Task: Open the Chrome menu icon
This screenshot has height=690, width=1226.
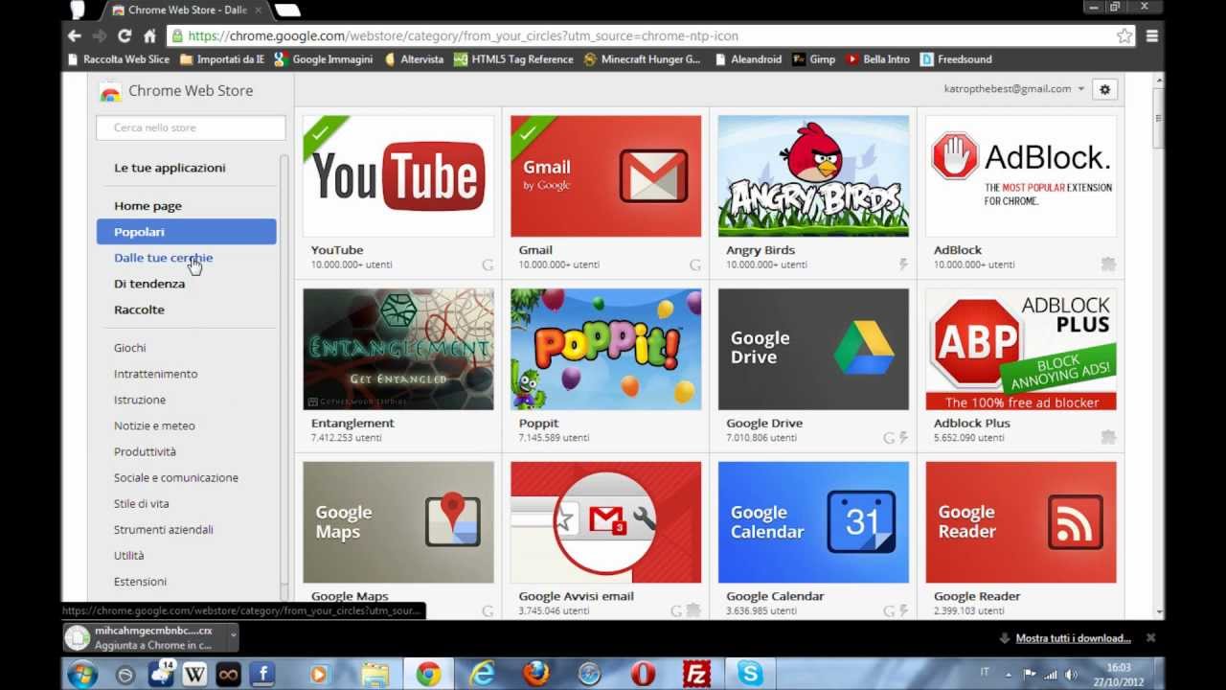Action: pos(1152,35)
